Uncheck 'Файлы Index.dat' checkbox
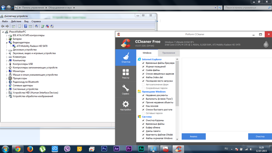272x153 pixels. coord(143,78)
